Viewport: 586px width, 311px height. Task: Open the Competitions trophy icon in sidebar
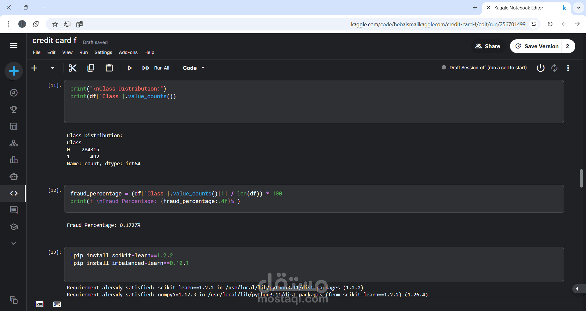pos(14,109)
